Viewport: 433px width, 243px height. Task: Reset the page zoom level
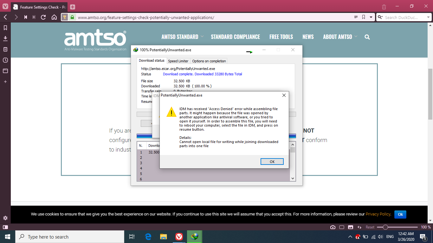point(370,227)
